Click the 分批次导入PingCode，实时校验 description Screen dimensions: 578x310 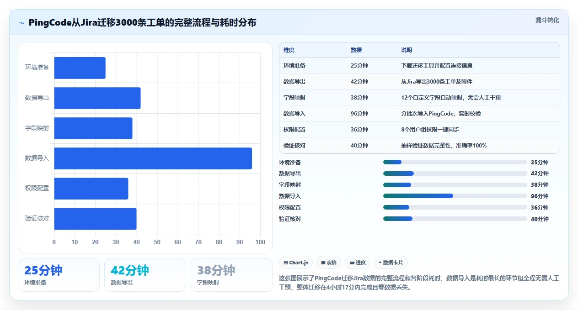click(441, 114)
